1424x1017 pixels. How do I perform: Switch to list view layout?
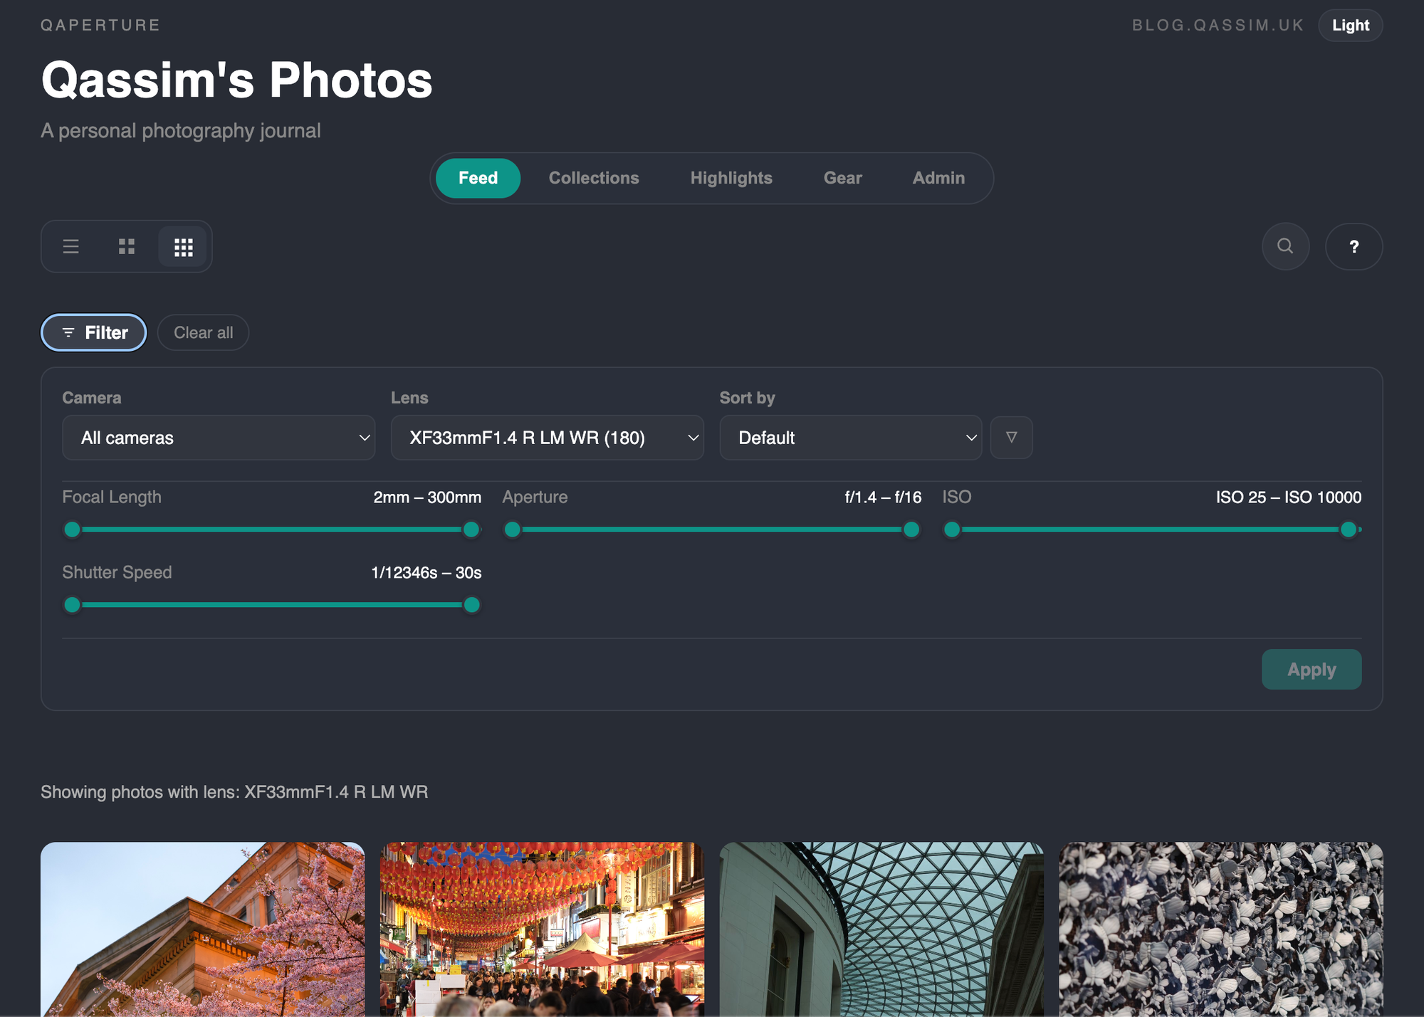tap(70, 246)
